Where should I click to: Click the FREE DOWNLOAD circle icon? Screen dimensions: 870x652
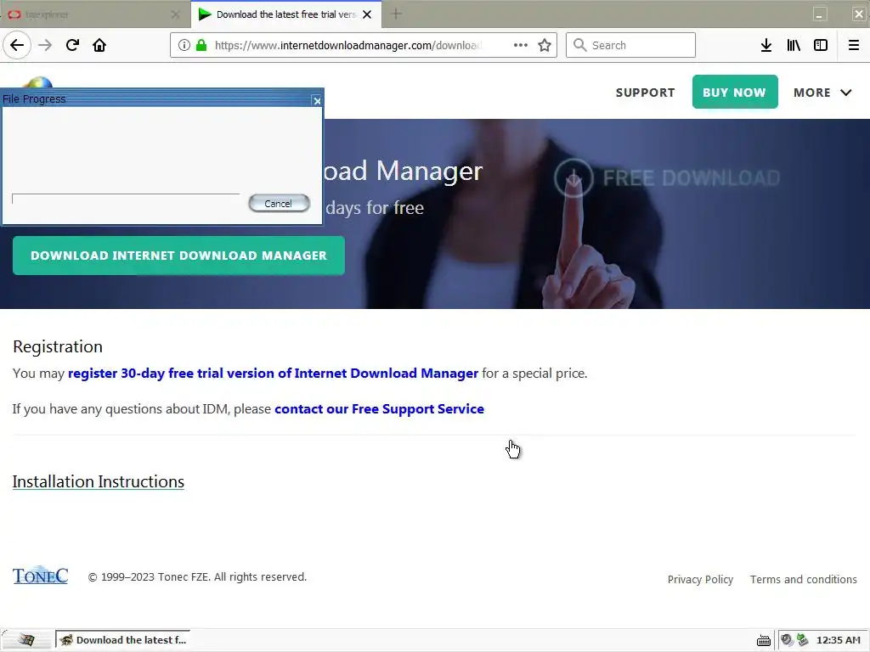pos(573,178)
